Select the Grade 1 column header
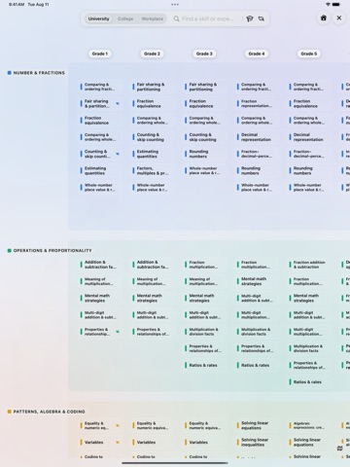Screen dimensions: 350x467 point(100,54)
